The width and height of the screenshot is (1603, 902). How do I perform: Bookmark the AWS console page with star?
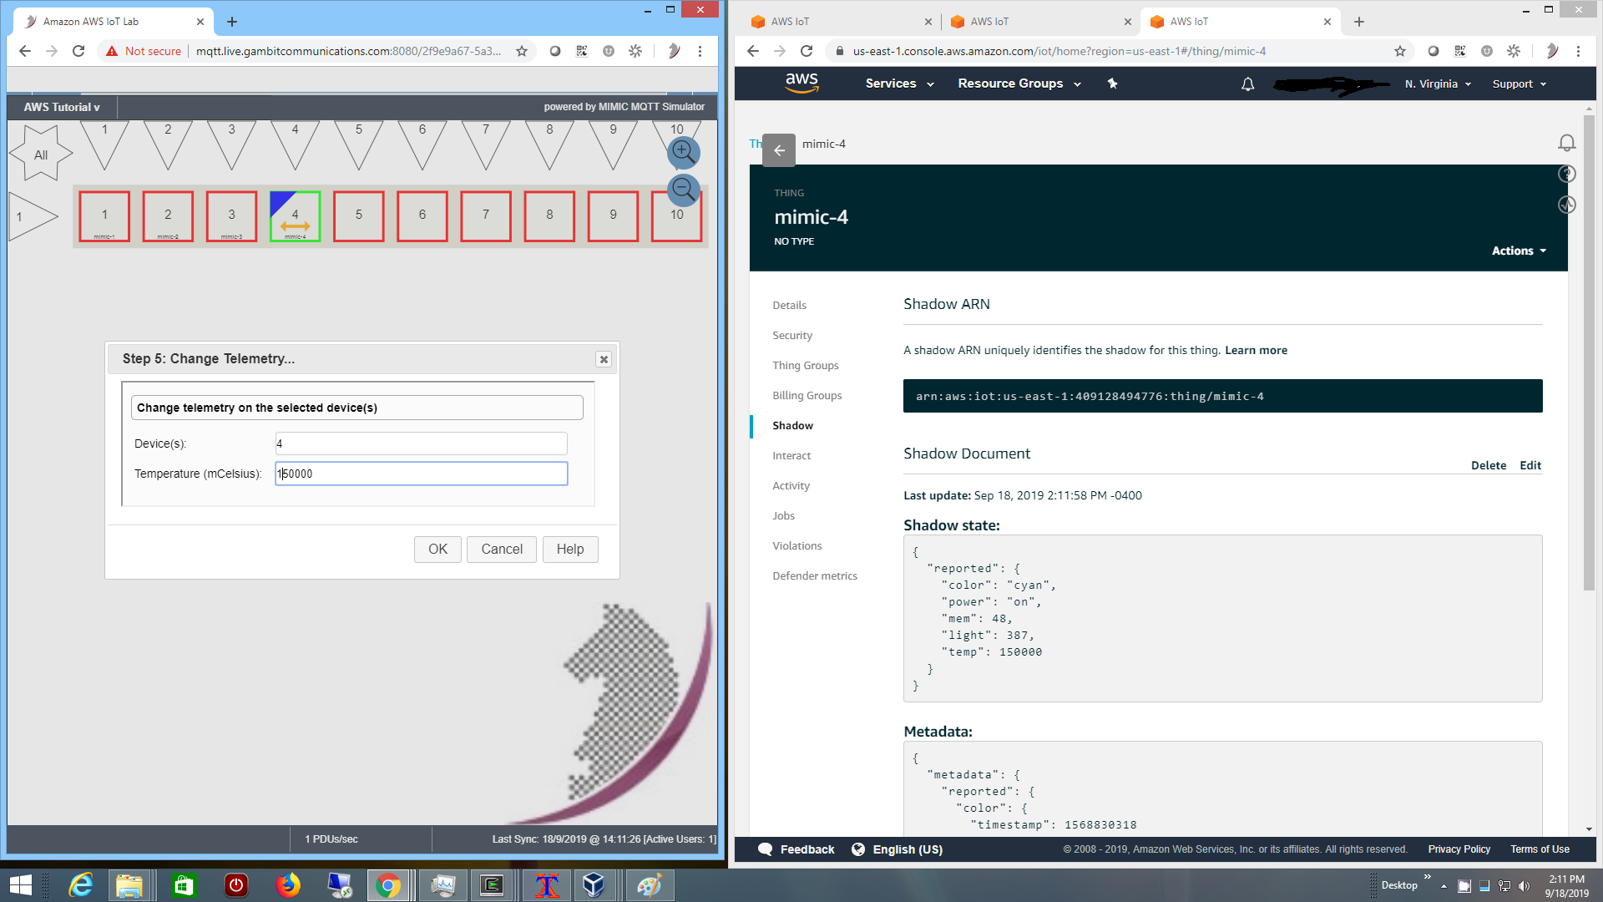(x=1400, y=51)
